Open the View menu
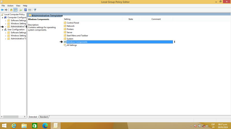Viewport: 231px width, 129px height. coord(18,6)
